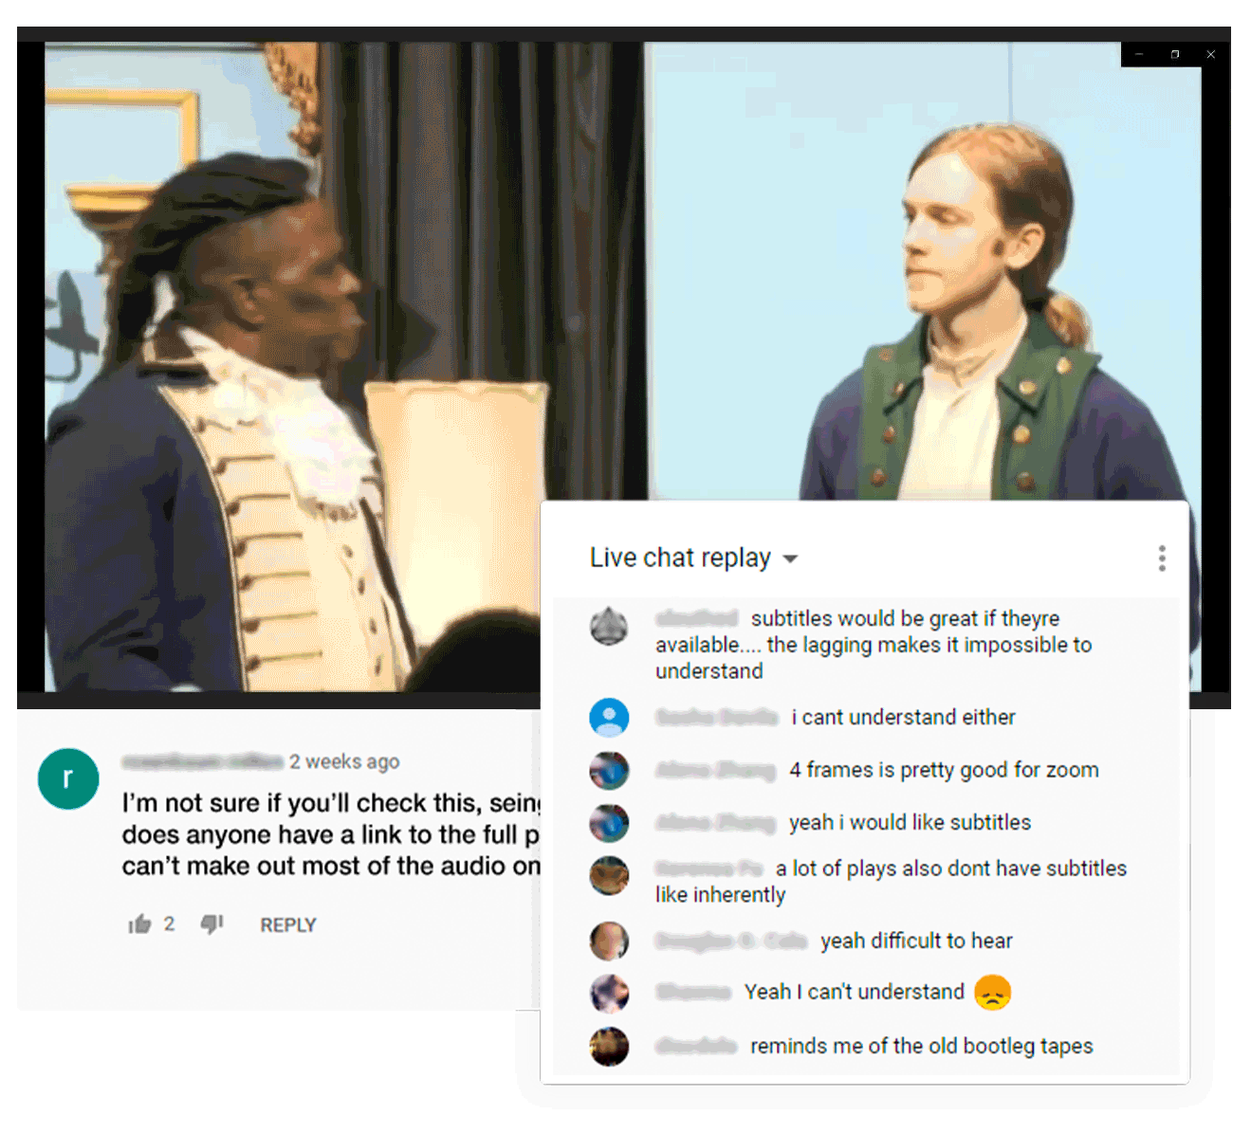Click avatar beside 'a lot of plays' message
Screen dimensions: 1251x1134
609,876
